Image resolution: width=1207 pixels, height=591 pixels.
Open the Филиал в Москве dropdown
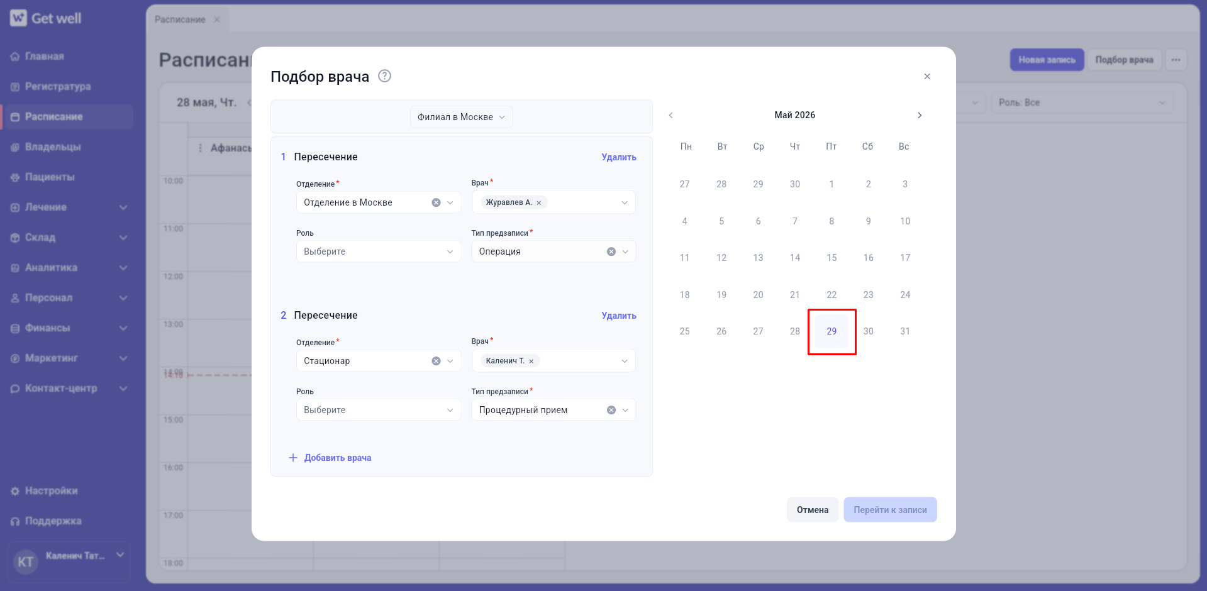coord(462,117)
